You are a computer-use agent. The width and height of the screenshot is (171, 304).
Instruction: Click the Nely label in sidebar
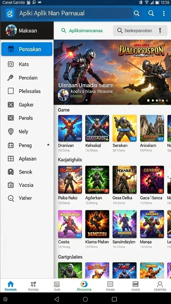click(23, 132)
